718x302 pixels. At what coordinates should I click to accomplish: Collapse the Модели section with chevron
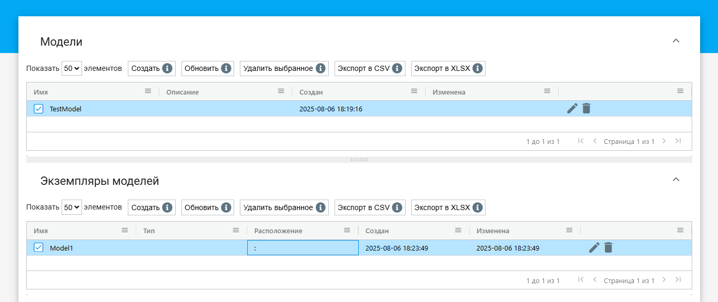[x=676, y=41]
